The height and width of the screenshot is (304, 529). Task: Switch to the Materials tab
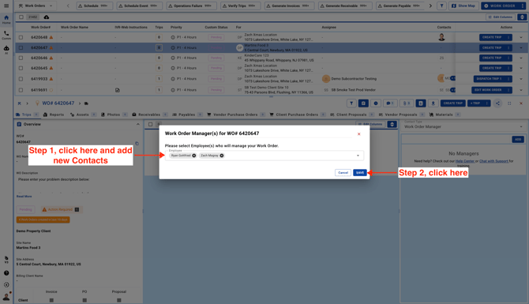445,114
